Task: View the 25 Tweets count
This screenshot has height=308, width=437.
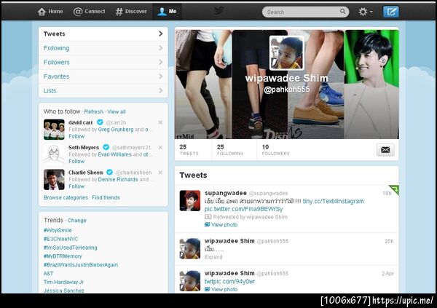Action: coord(189,150)
